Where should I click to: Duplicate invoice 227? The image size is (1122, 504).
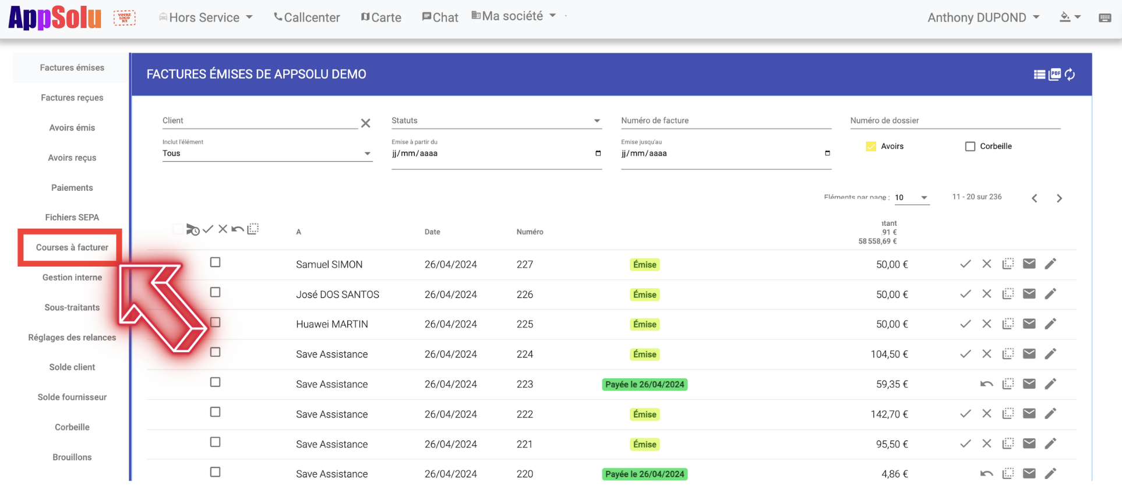(1008, 264)
